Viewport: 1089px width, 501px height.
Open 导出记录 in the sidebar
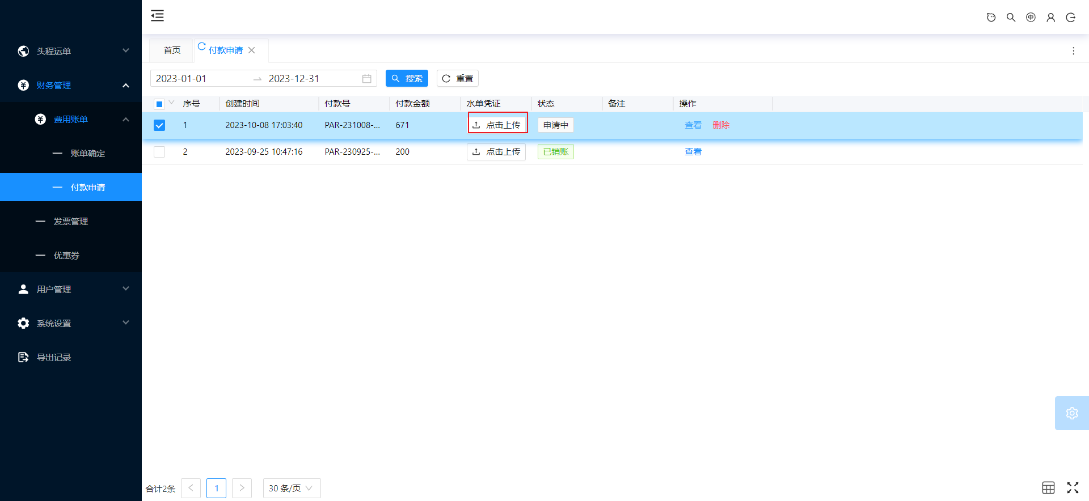tap(71, 357)
